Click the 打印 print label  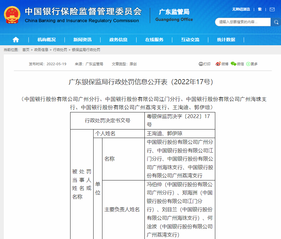pos(207,64)
